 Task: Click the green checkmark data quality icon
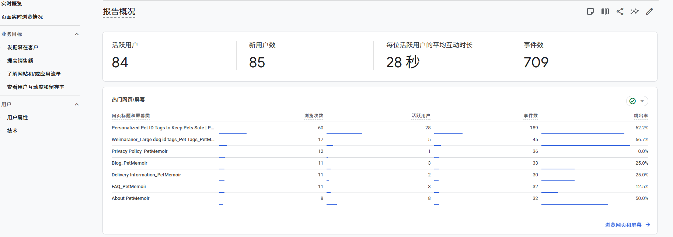[x=632, y=101]
